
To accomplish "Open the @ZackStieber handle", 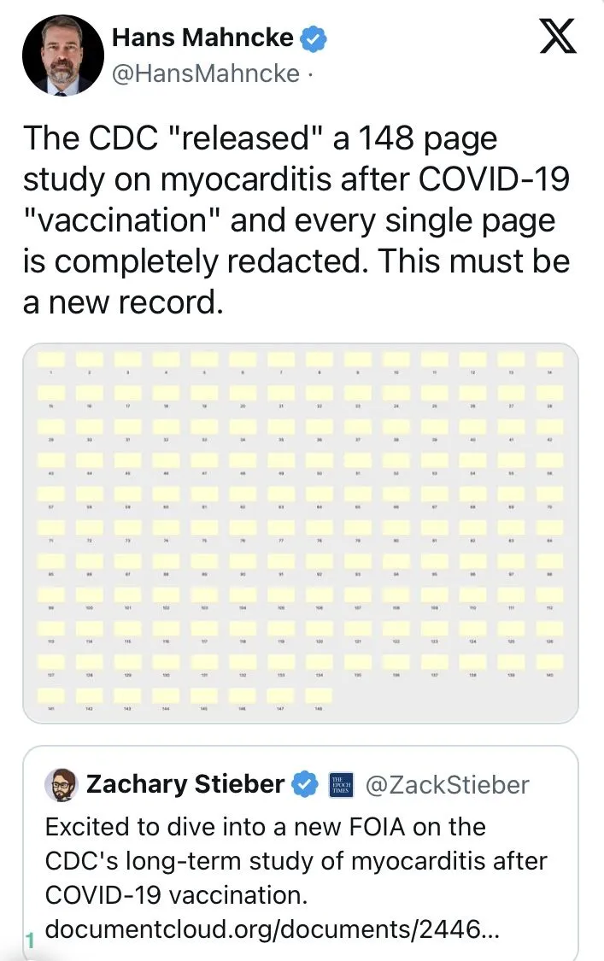I will (447, 784).
